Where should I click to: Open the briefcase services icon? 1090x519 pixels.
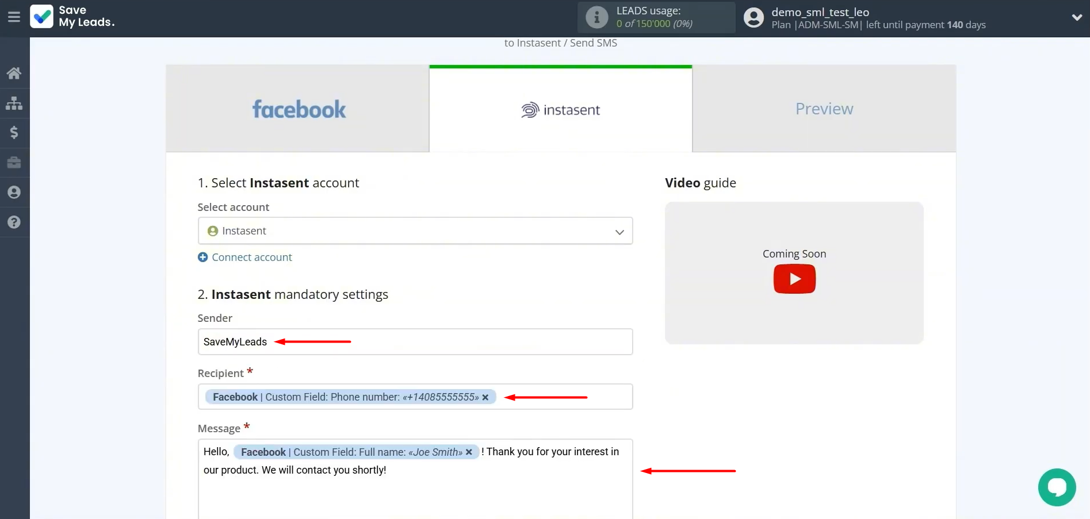tap(14, 163)
